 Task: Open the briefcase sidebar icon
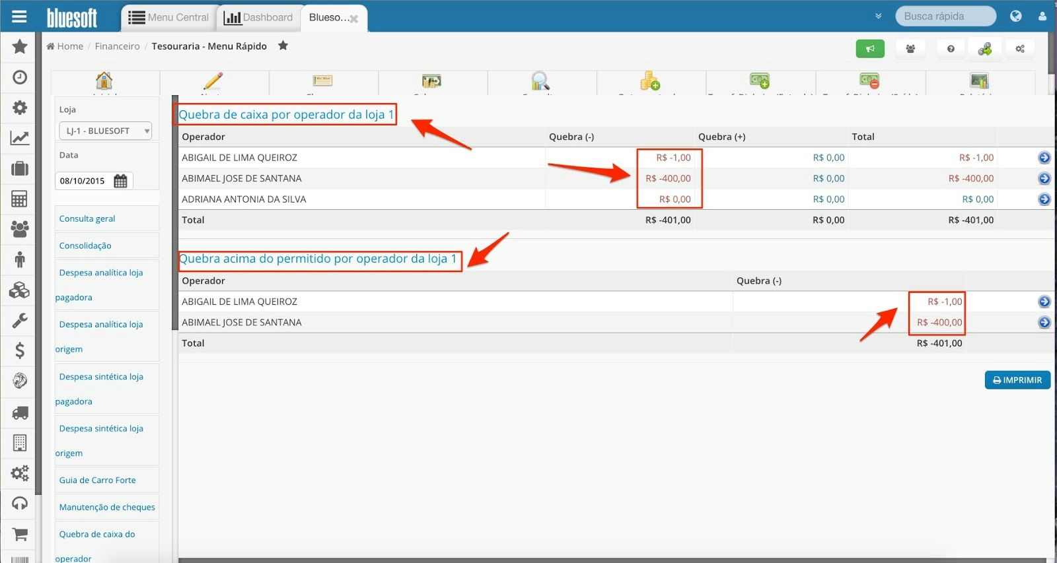click(x=20, y=168)
